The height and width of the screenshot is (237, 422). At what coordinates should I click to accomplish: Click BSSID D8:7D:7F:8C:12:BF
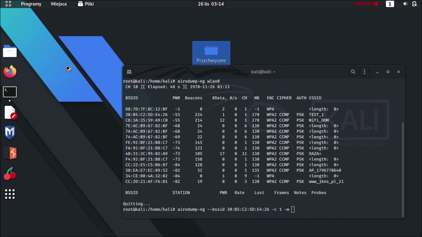[146, 109]
